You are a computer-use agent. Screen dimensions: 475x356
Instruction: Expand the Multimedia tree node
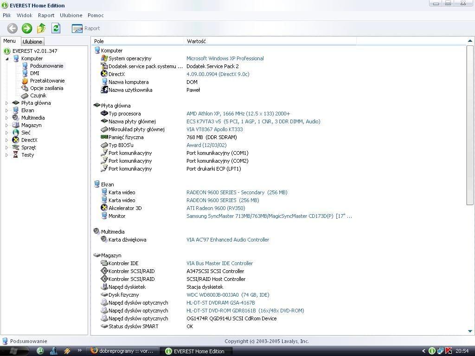tap(6, 118)
